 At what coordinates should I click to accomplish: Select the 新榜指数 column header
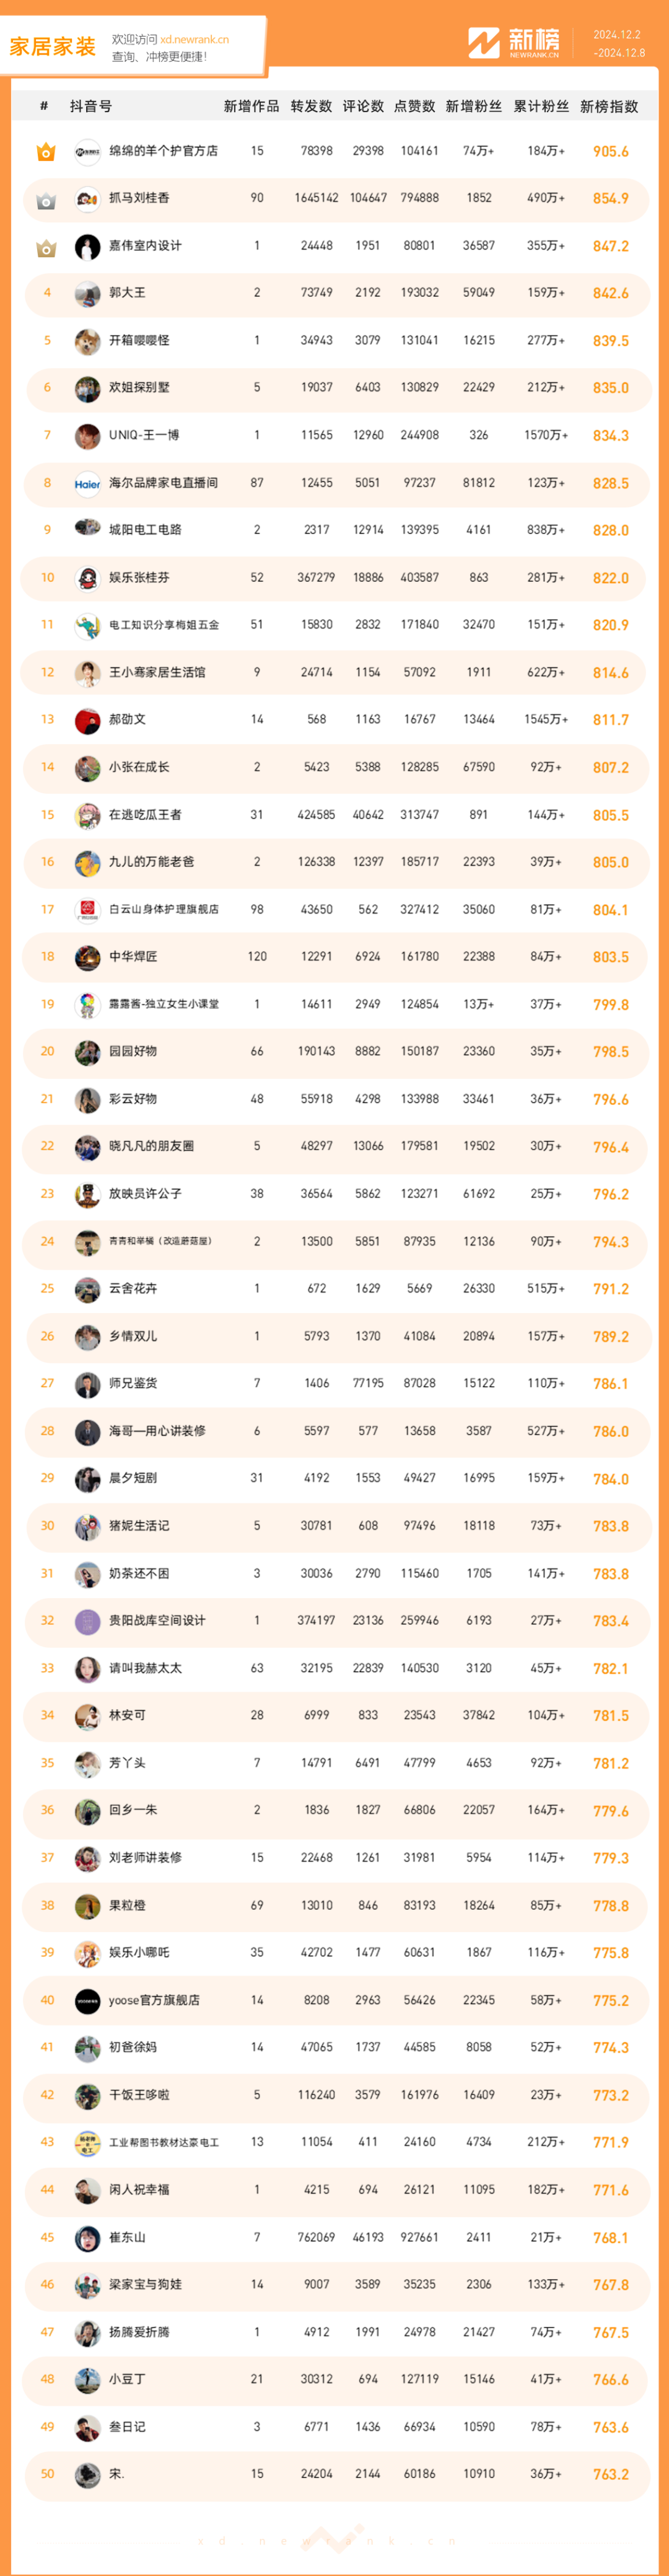coord(609,107)
